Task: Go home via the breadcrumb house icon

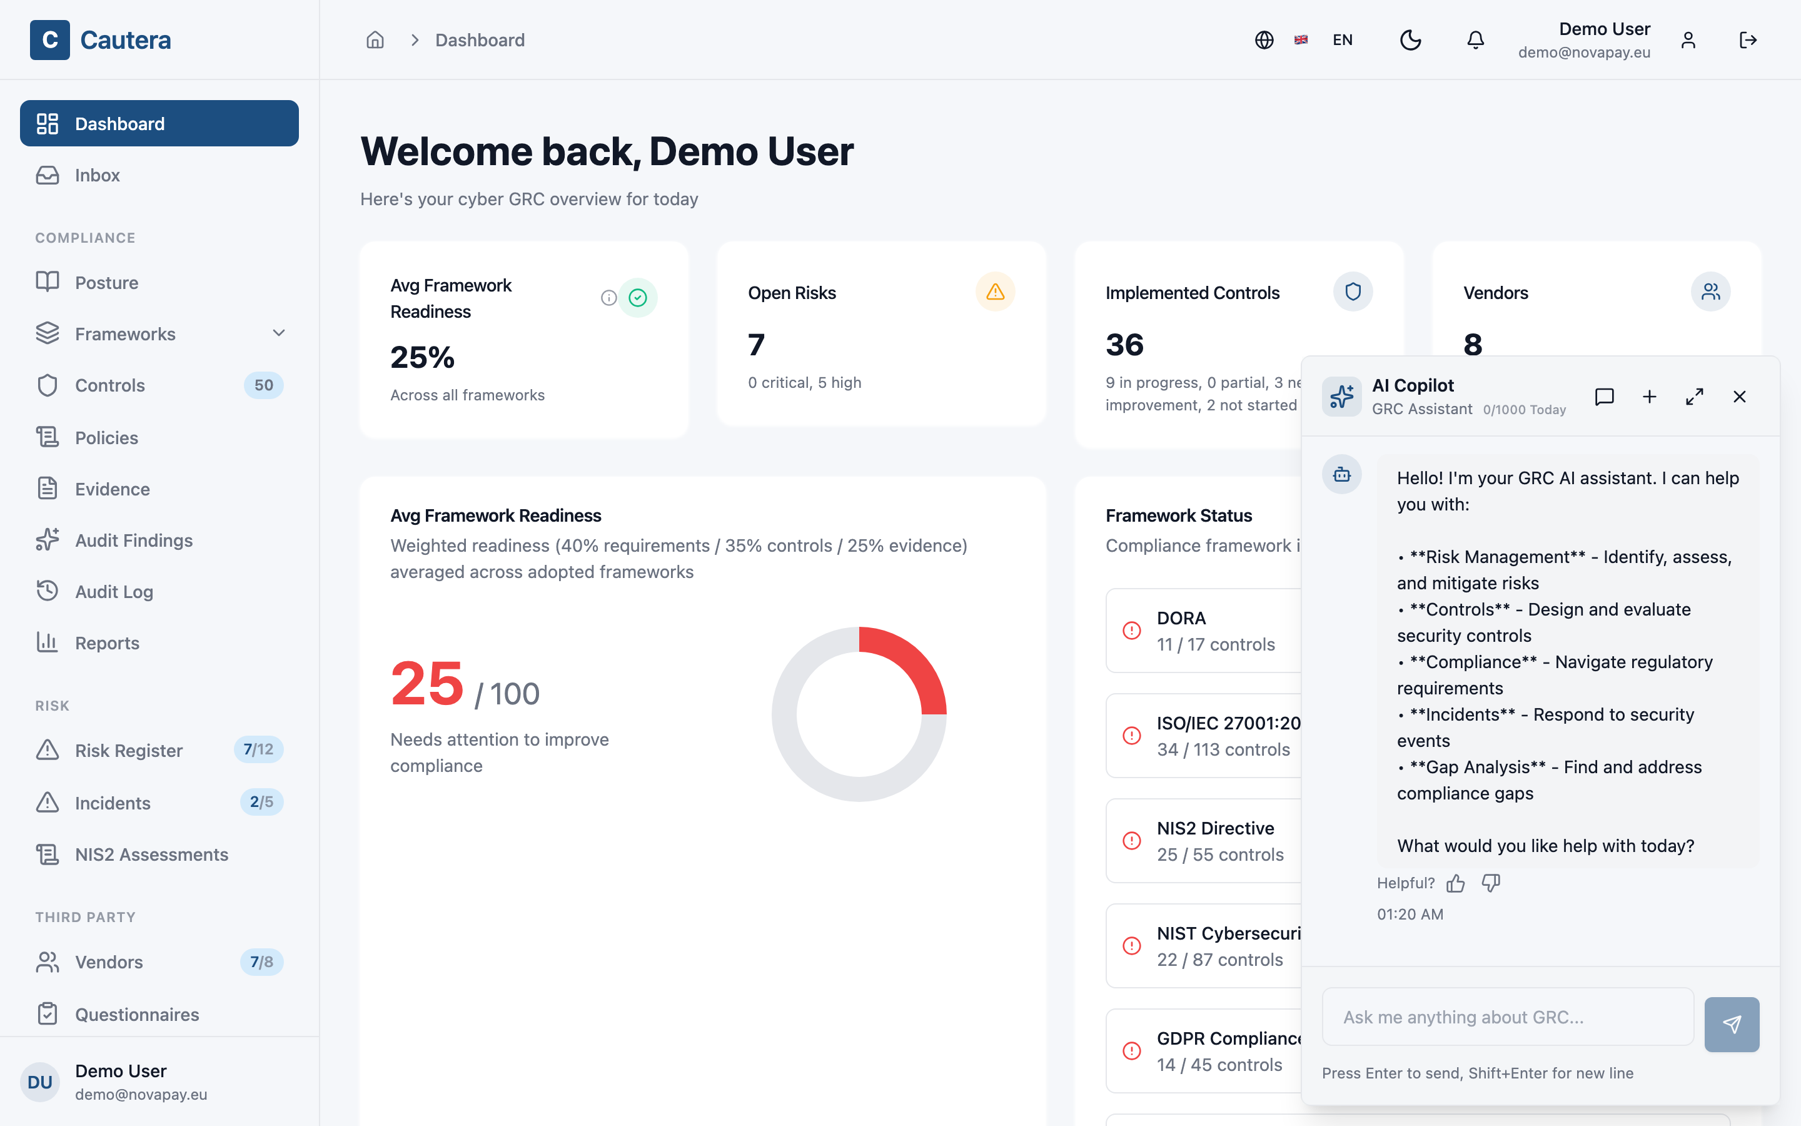Action: tap(375, 40)
